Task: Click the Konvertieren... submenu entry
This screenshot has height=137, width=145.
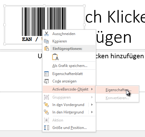Action: (117, 98)
